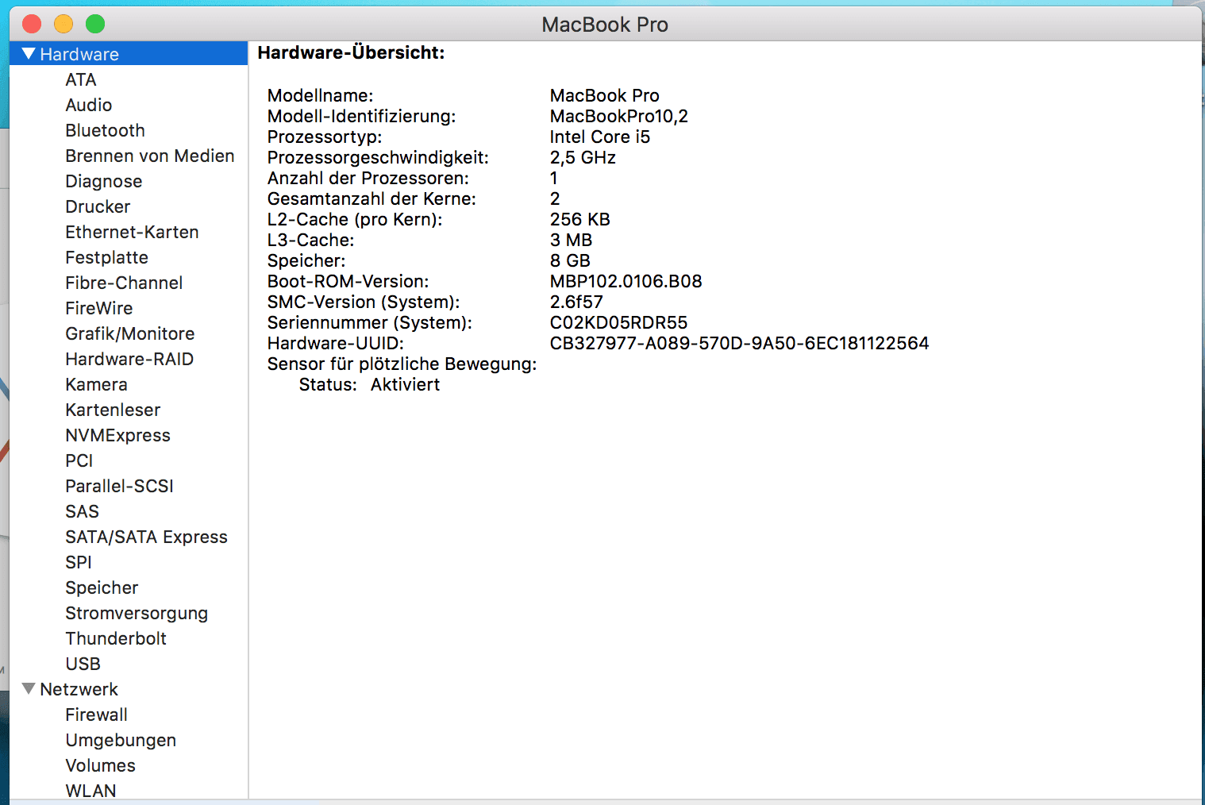Show Thunderbolt information
Image resolution: width=1205 pixels, height=805 pixels.
tap(116, 638)
